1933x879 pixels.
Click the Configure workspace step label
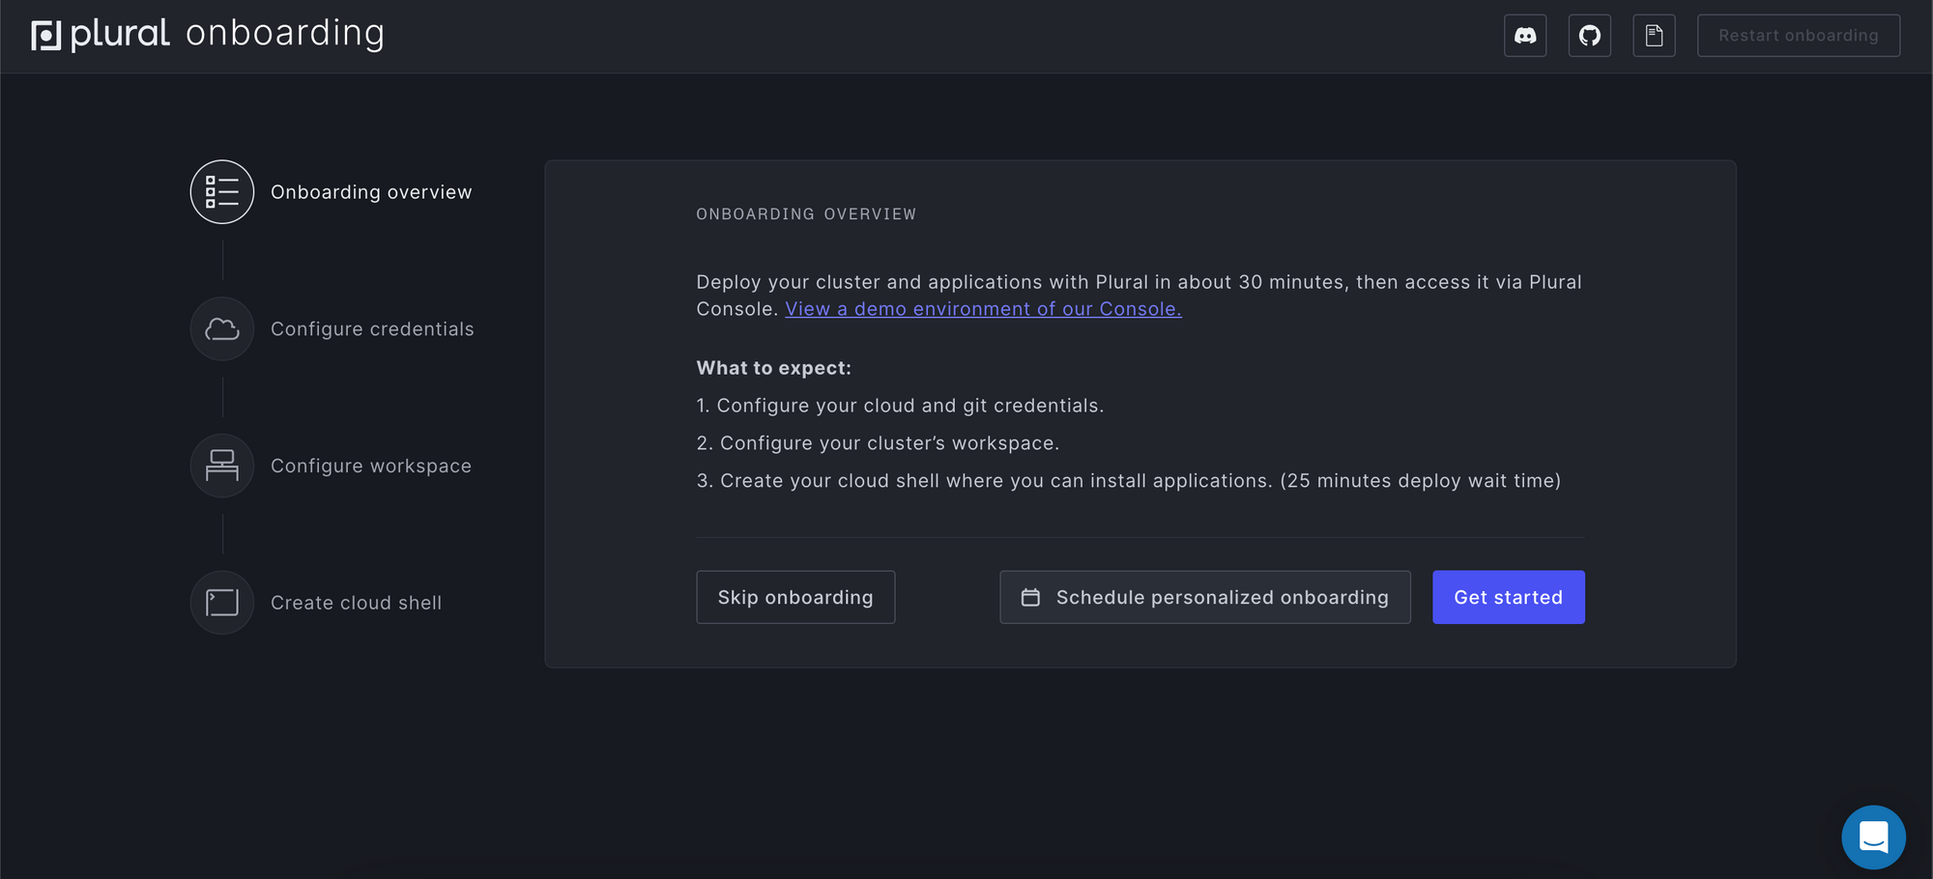pyautogui.click(x=371, y=466)
